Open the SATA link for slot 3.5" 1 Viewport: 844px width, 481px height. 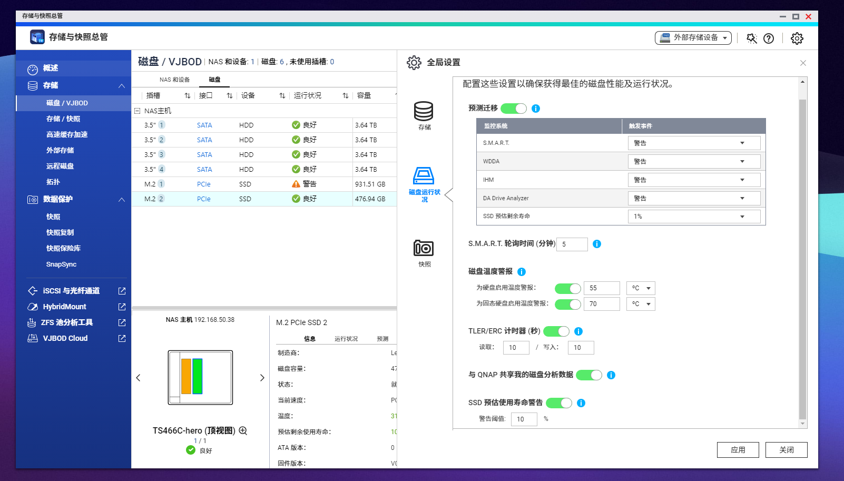click(204, 125)
